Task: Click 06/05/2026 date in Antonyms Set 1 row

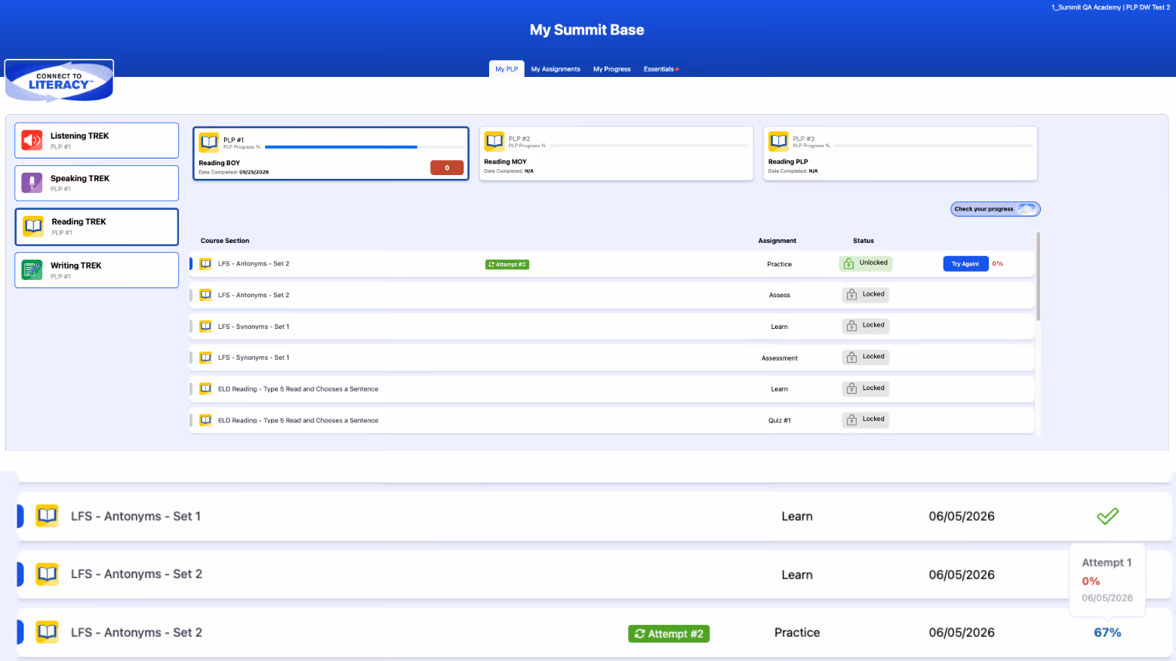Action: tap(962, 516)
